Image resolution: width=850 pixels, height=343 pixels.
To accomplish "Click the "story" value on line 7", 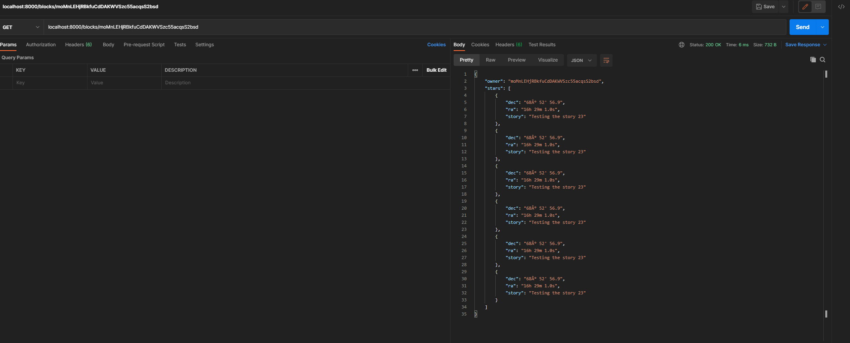I will (x=557, y=116).
